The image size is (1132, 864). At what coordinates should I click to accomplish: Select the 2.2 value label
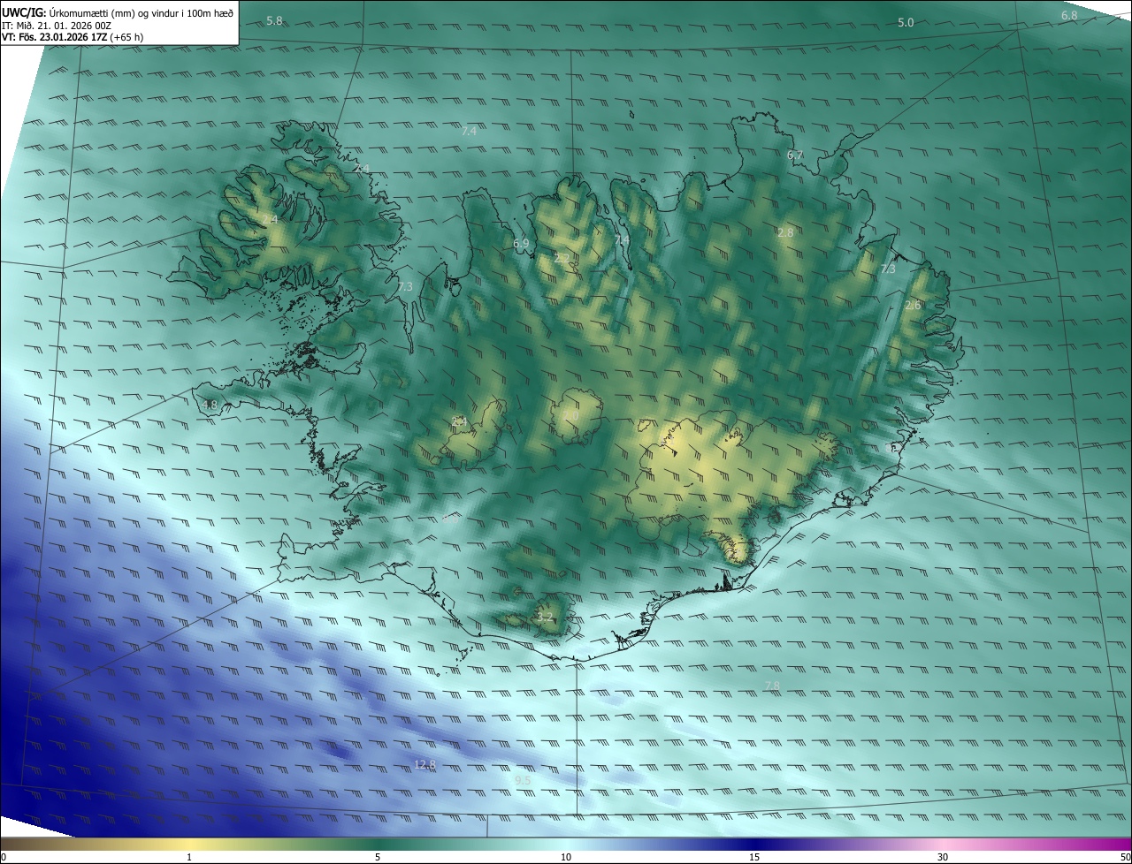562,259
